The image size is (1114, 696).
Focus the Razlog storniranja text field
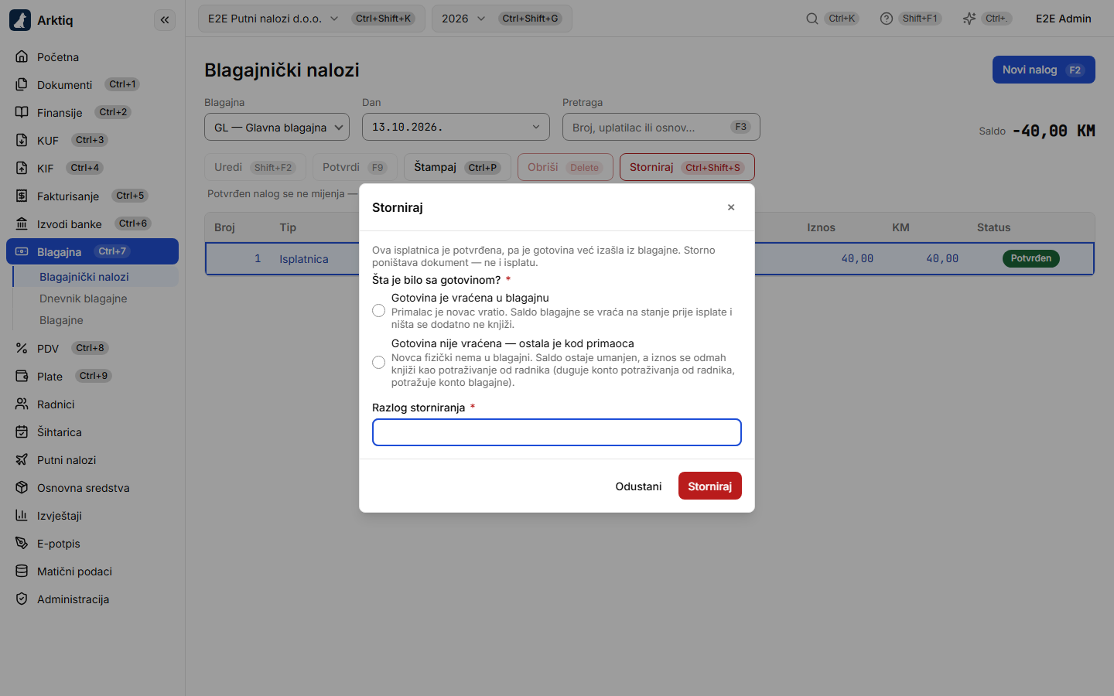click(x=557, y=432)
